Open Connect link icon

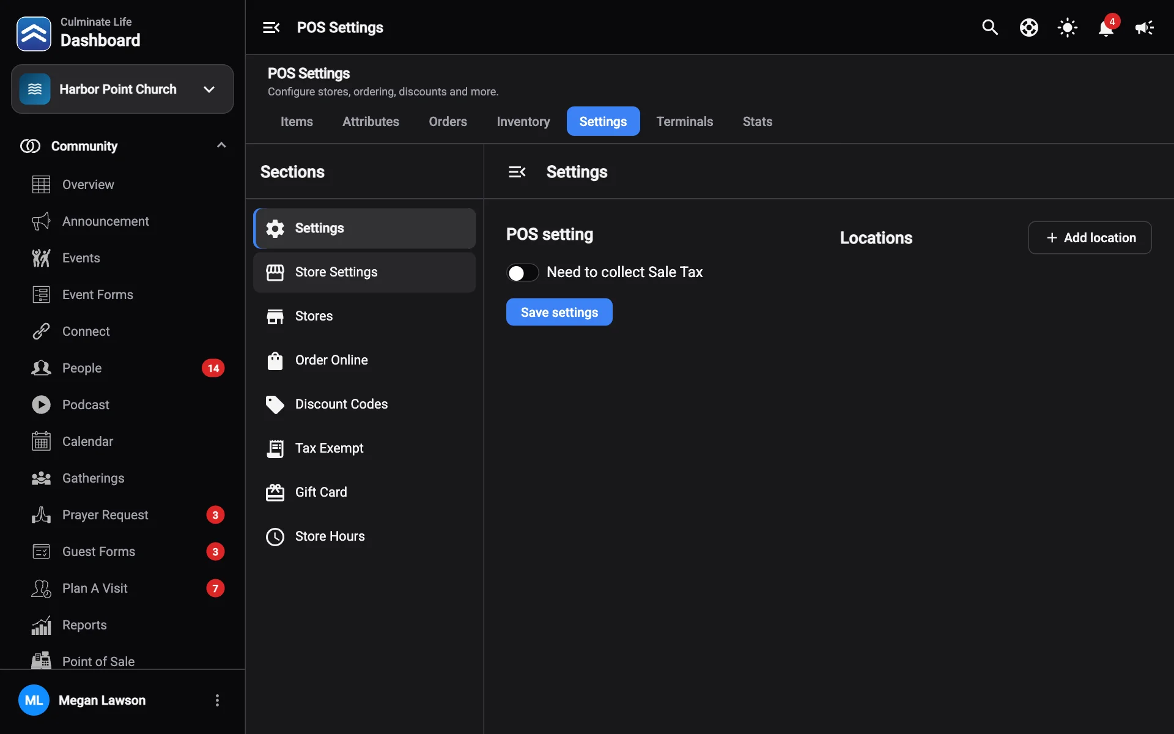click(41, 332)
